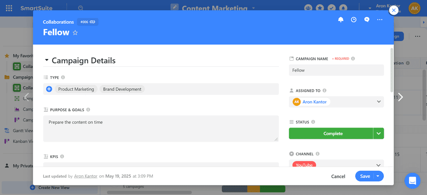Click the dialog vertical scrollbar
This screenshot has width=427, height=195.
point(391,70)
